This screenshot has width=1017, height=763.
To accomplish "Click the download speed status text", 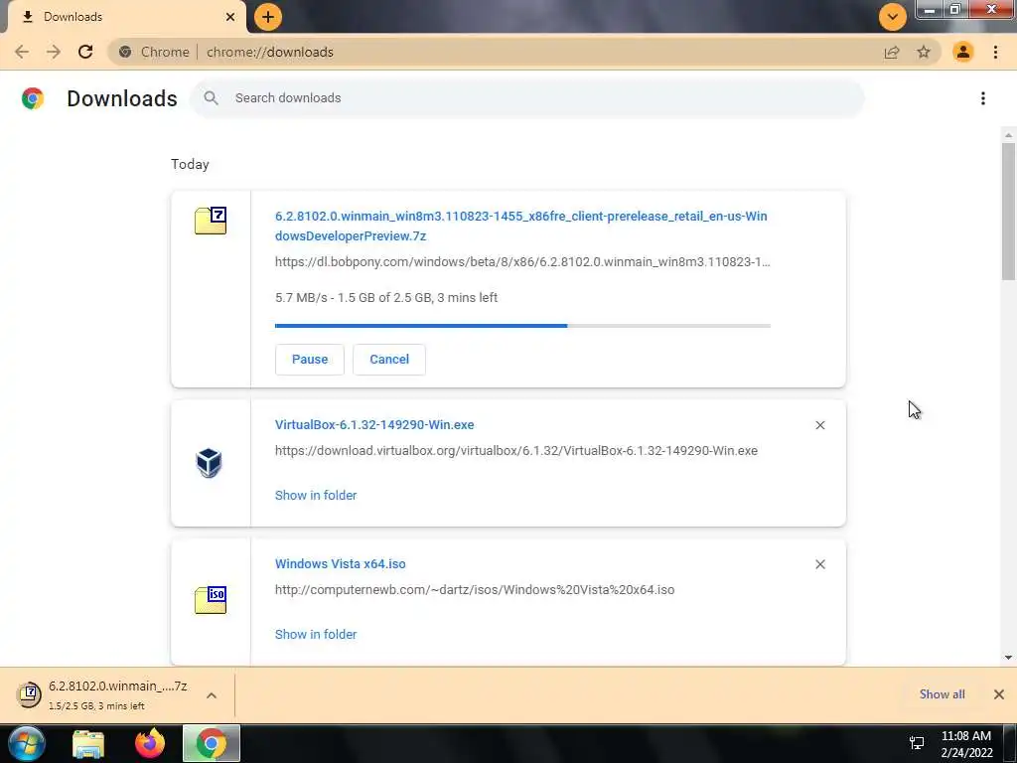I will tap(386, 298).
